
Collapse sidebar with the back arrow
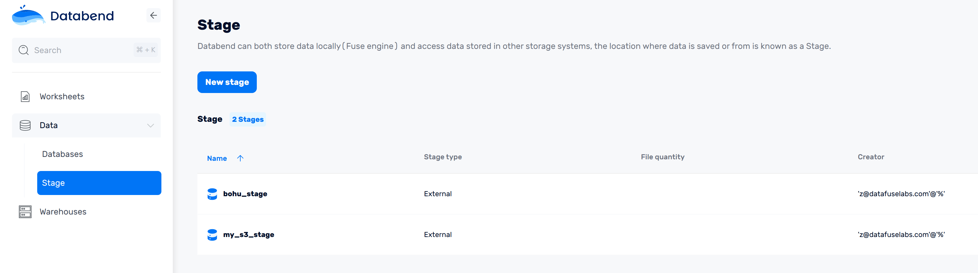tap(153, 16)
